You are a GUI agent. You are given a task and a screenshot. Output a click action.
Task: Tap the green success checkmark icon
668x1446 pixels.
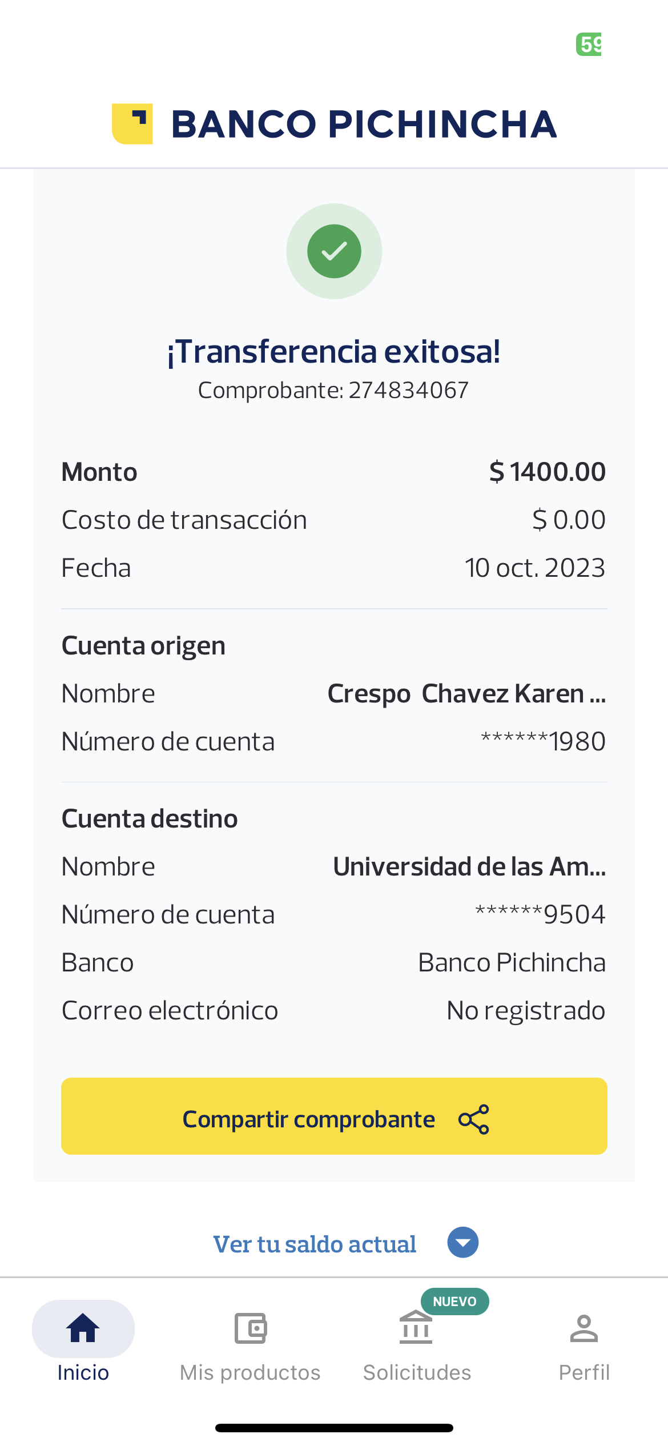334,251
